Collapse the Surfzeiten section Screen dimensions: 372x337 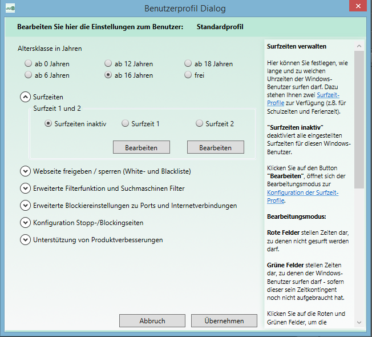25,97
